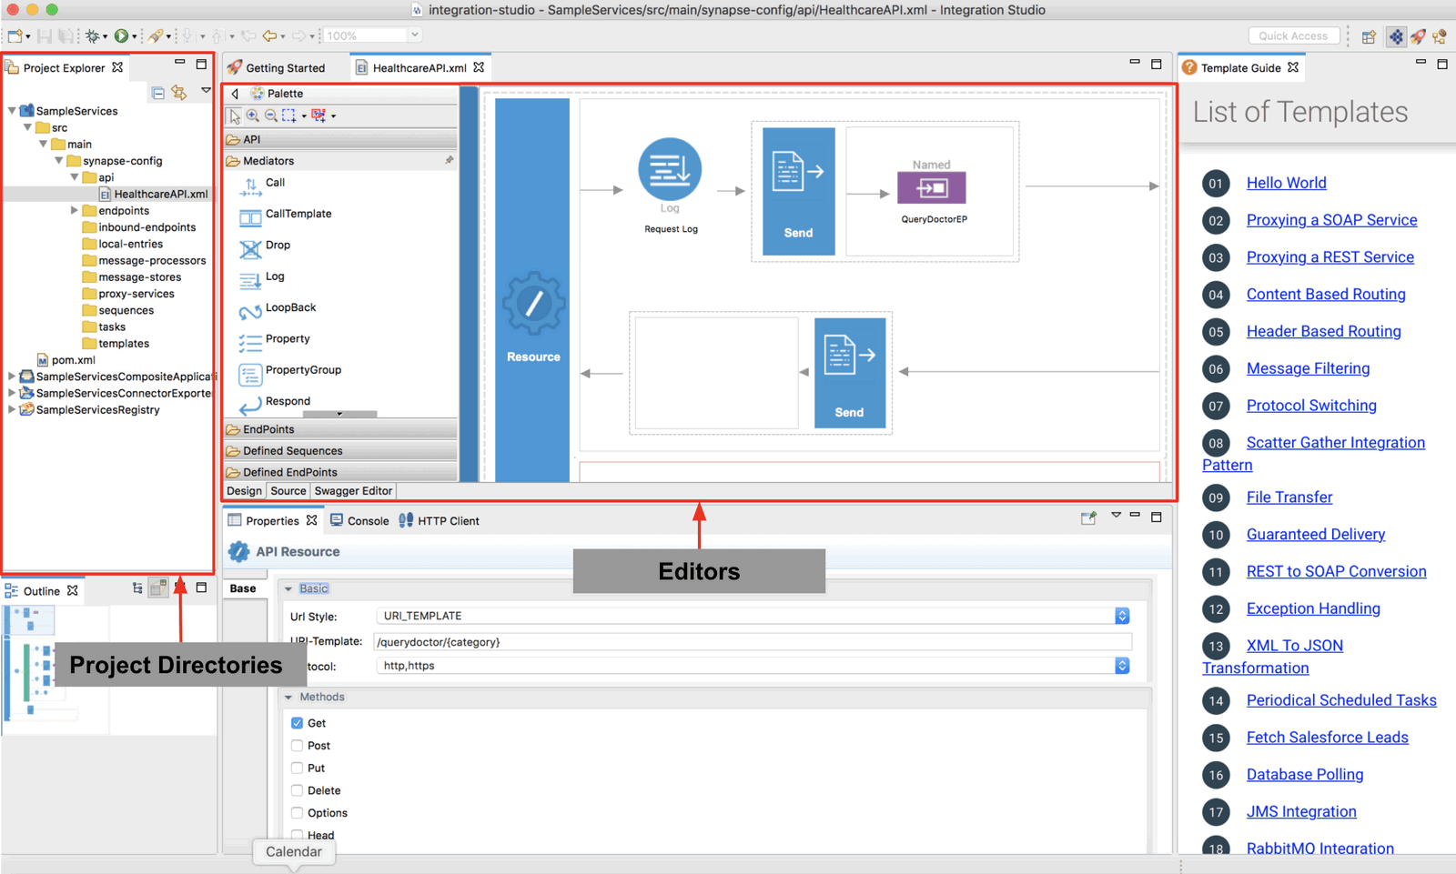This screenshot has height=874, width=1456.
Task: Click the Call mediator in palette
Action: (262, 184)
